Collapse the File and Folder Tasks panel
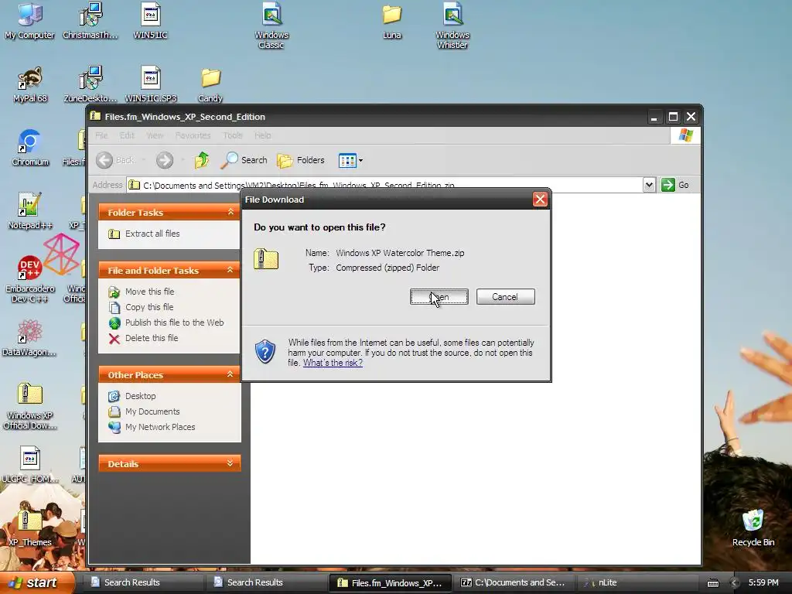 point(230,270)
